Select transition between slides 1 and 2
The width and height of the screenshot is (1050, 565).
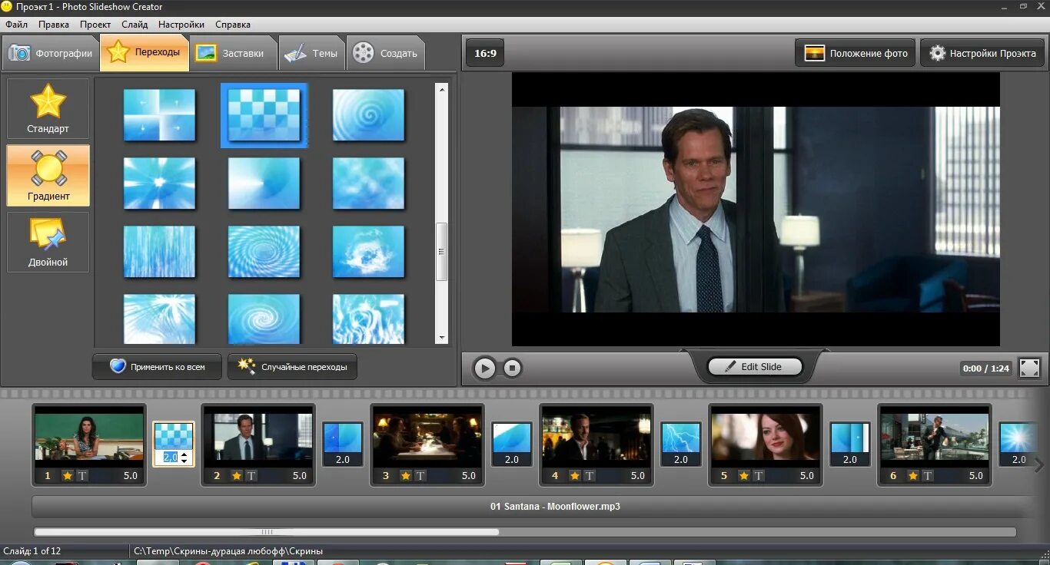tap(174, 437)
